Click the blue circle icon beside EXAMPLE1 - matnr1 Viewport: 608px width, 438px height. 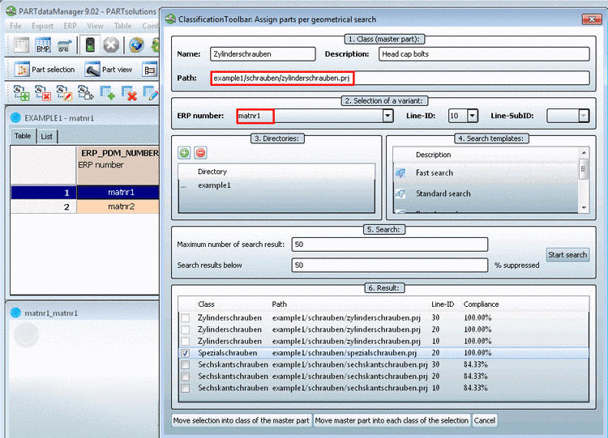click(15, 117)
